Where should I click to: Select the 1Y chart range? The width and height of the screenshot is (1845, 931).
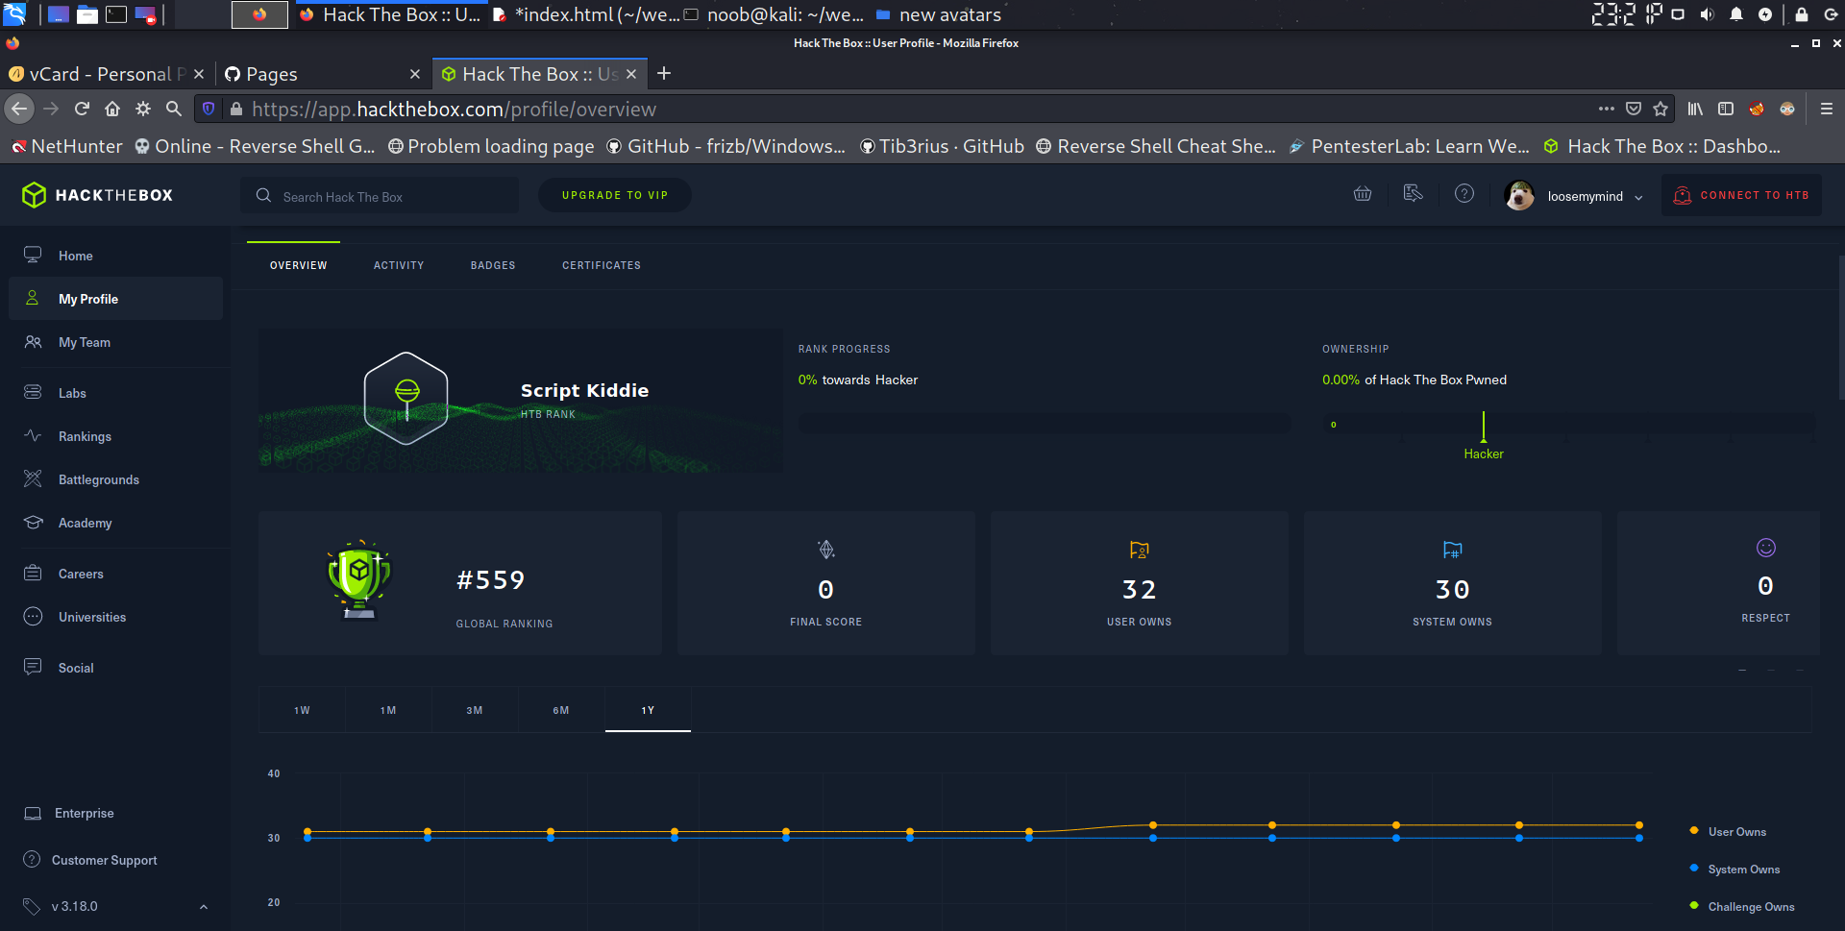tap(648, 710)
